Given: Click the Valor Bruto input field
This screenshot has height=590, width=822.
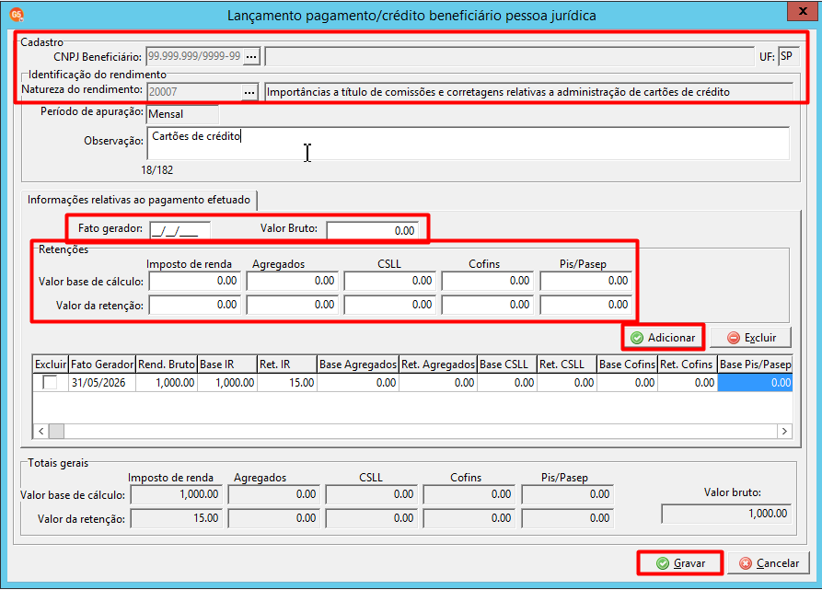Looking at the screenshot, I should click(x=373, y=230).
